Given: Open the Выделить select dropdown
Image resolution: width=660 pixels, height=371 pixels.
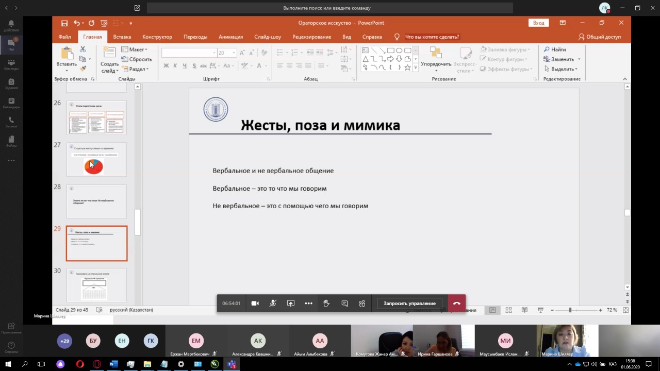Looking at the screenshot, I should [560, 69].
